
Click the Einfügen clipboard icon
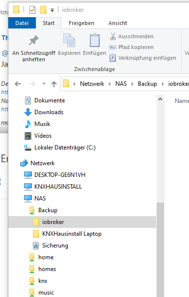click(94, 40)
